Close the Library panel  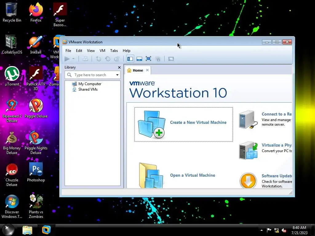(119, 67)
